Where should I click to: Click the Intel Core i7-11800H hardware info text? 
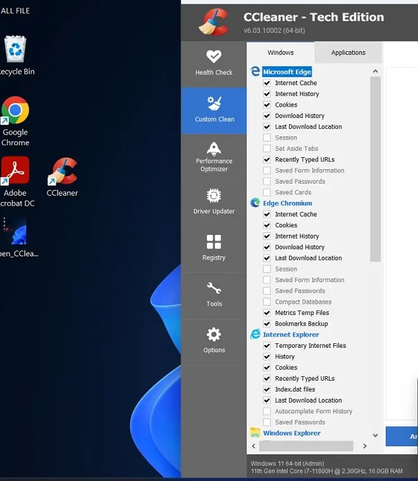tap(326, 471)
